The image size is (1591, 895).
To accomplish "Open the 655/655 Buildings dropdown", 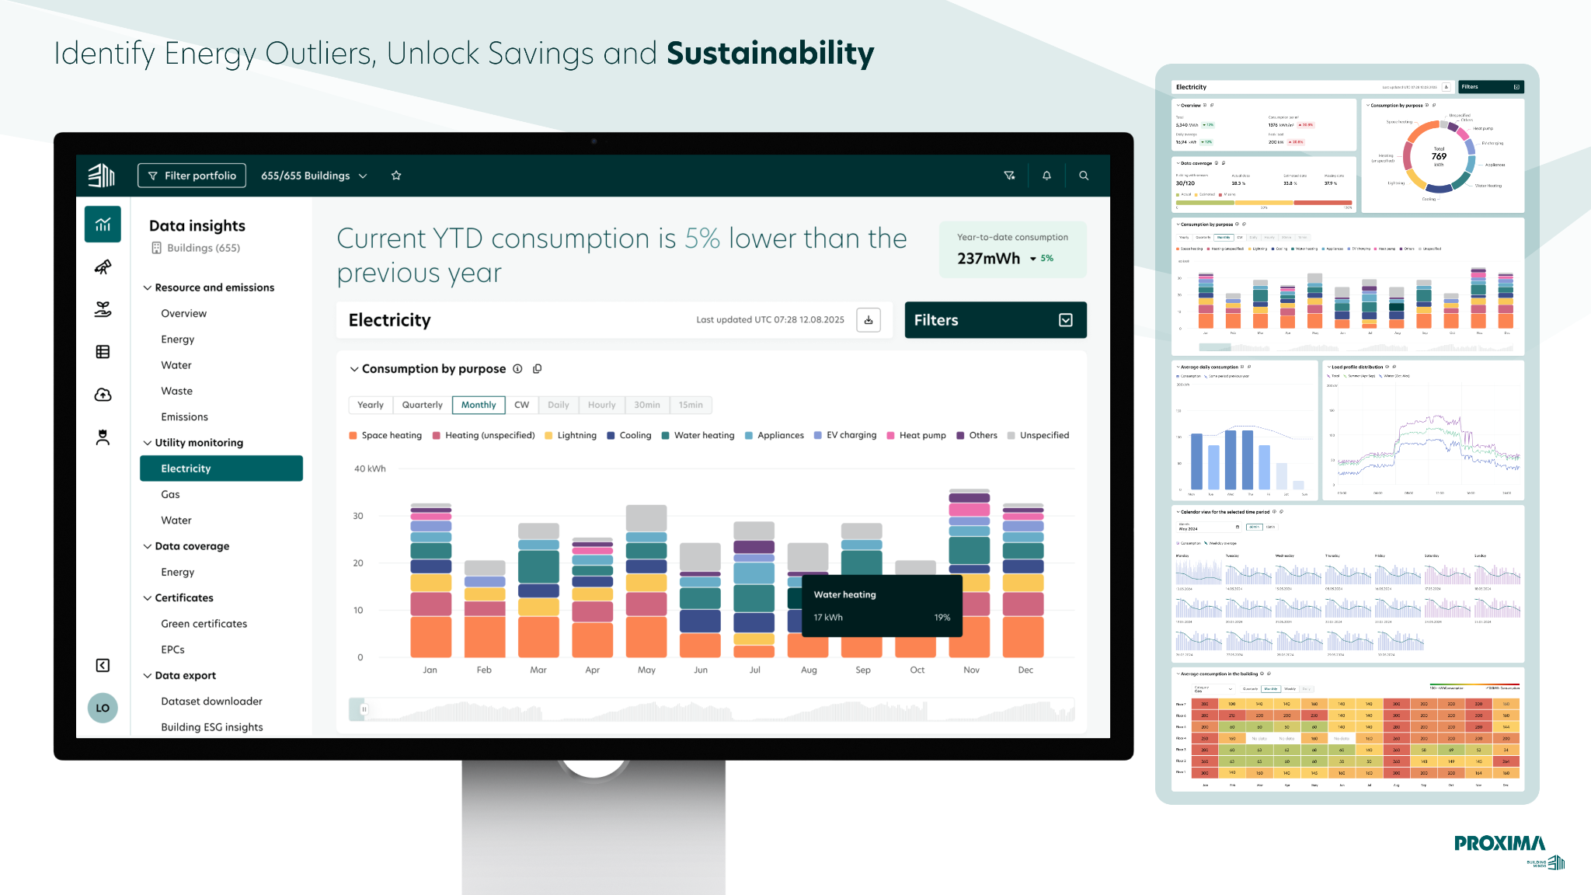I will pos(314,176).
